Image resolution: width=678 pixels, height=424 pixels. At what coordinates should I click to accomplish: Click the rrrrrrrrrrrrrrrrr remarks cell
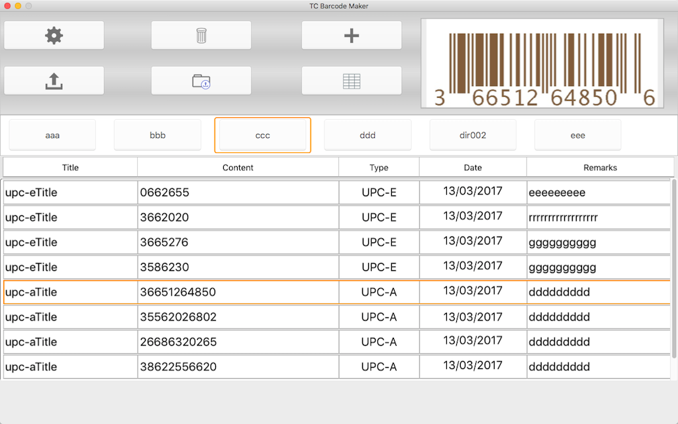pyautogui.click(x=599, y=217)
